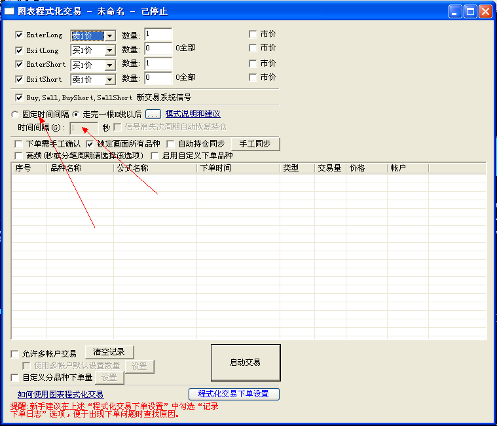Open the 程式化交易下单设置 button
This screenshot has height=426, width=497.
click(x=234, y=394)
